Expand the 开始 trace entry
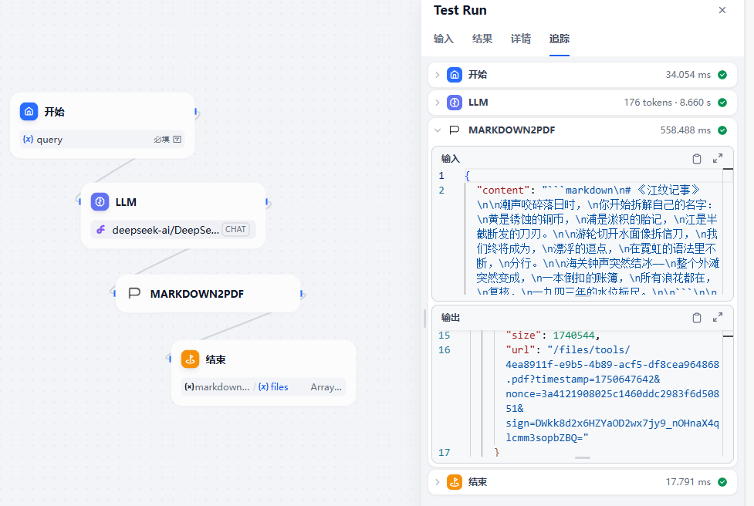The width and height of the screenshot is (754, 506). tap(437, 75)
